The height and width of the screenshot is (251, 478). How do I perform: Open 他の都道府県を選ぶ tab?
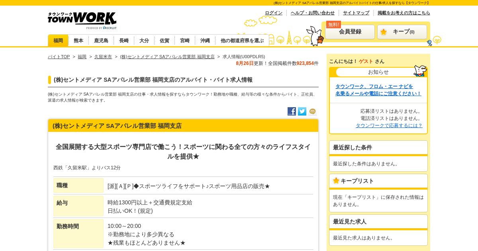tap(242, 41)
